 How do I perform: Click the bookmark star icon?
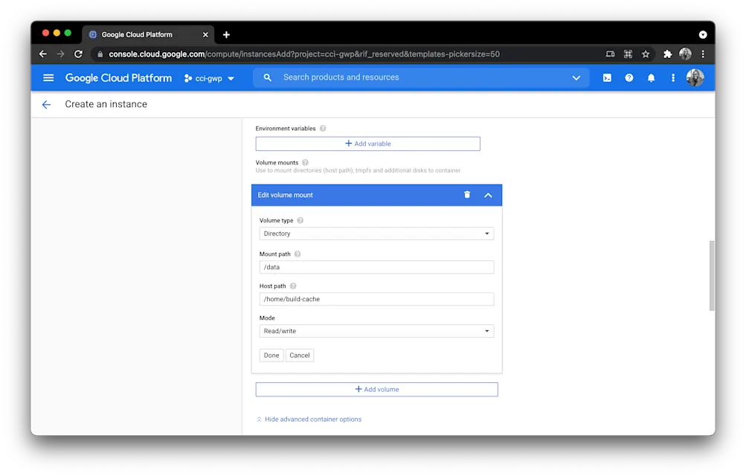645,54
